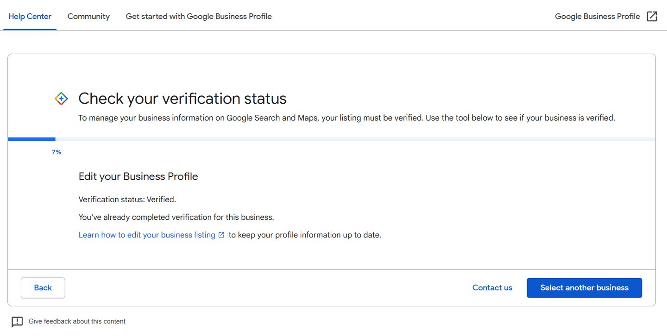Viewport: 667px width, 336px height.
Task: Click the Google Business Profile diamond logo icon
Action: click(61, 99)
